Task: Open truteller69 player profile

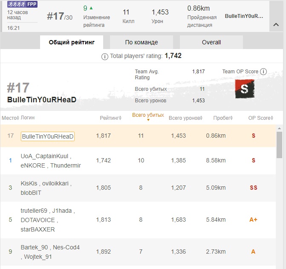Action: click(x=34, y=211)
